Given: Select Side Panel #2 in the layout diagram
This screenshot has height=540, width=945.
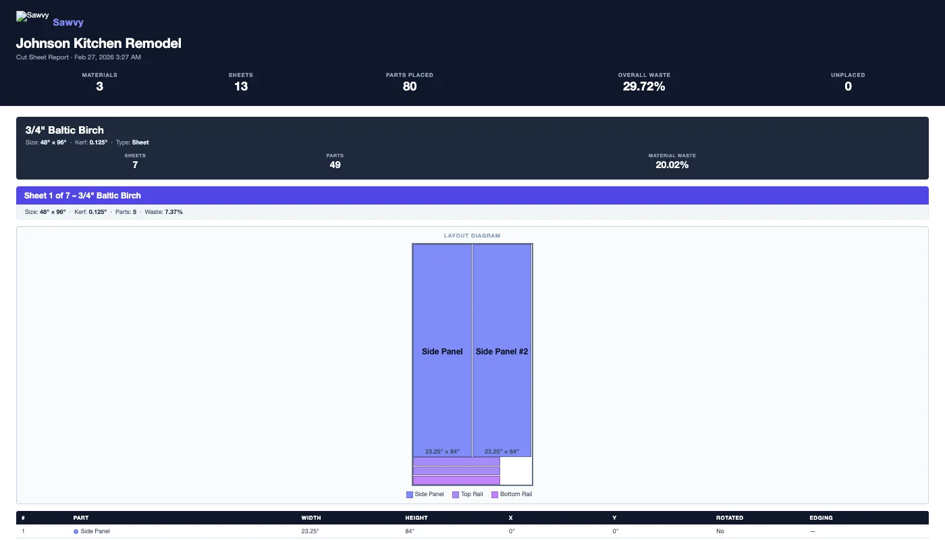Looking at the screenshot, I should [x=502, y=351].
